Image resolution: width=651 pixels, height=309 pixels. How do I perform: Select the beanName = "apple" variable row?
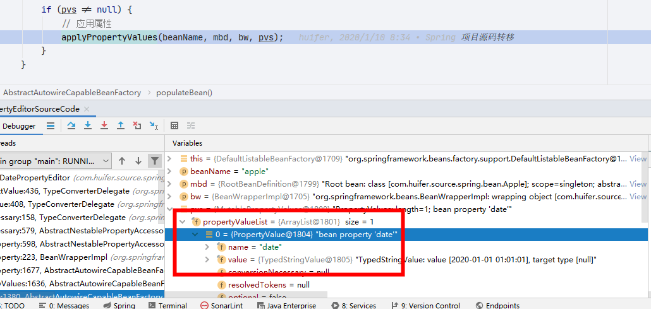408,171
